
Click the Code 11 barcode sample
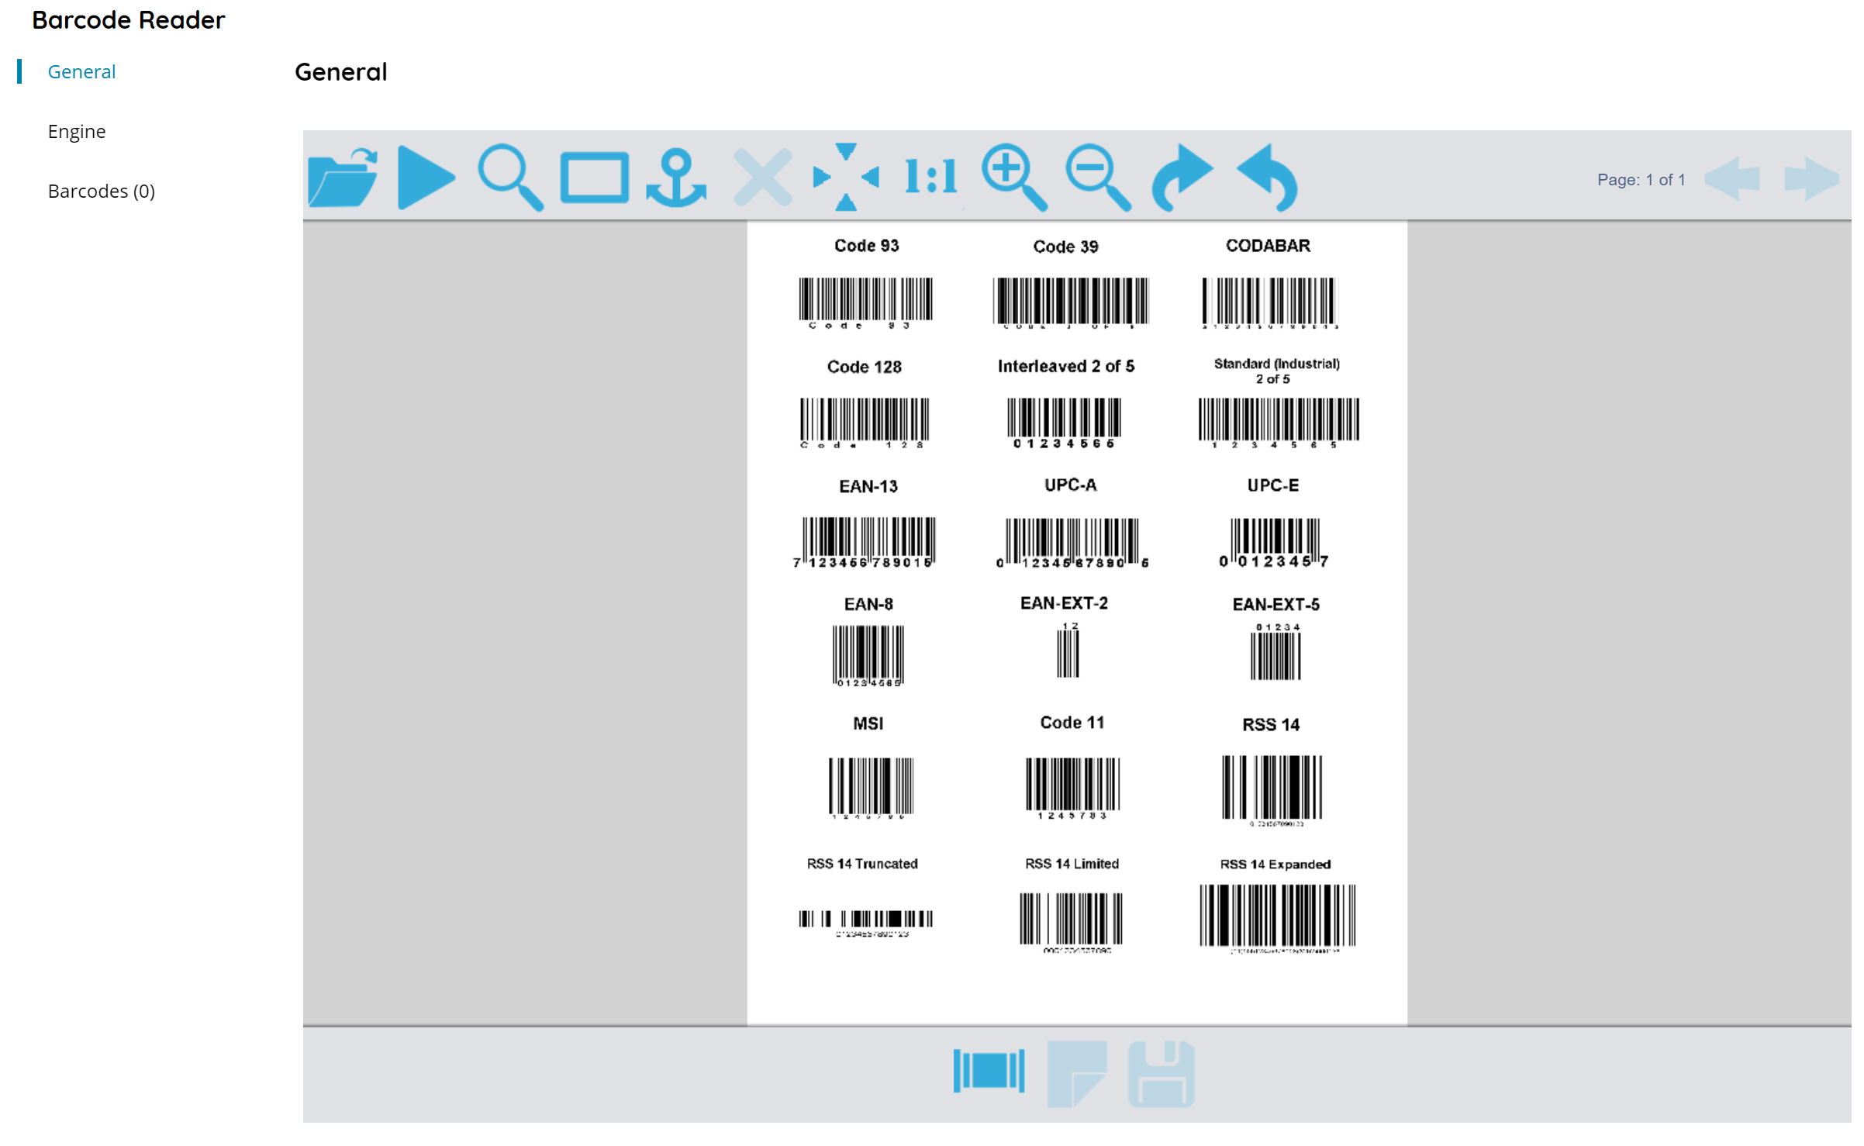(x=1072, y=788)
